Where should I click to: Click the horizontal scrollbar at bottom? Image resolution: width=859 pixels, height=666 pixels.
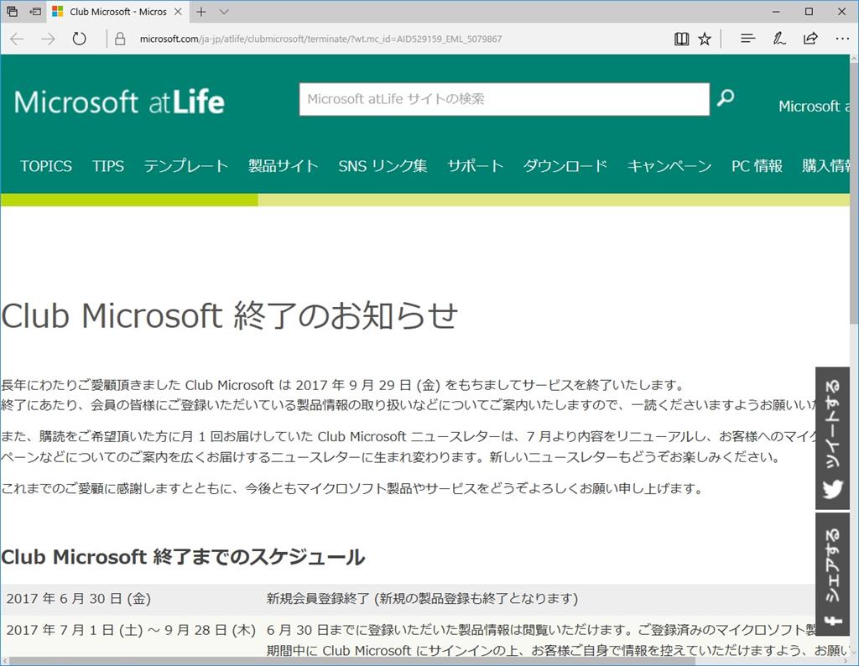click(x=351, y=661)
